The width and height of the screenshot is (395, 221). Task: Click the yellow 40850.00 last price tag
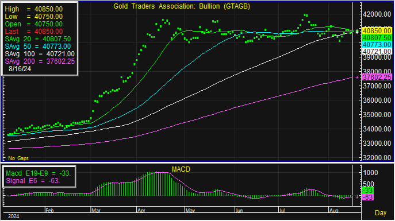(x=377, y=31)
